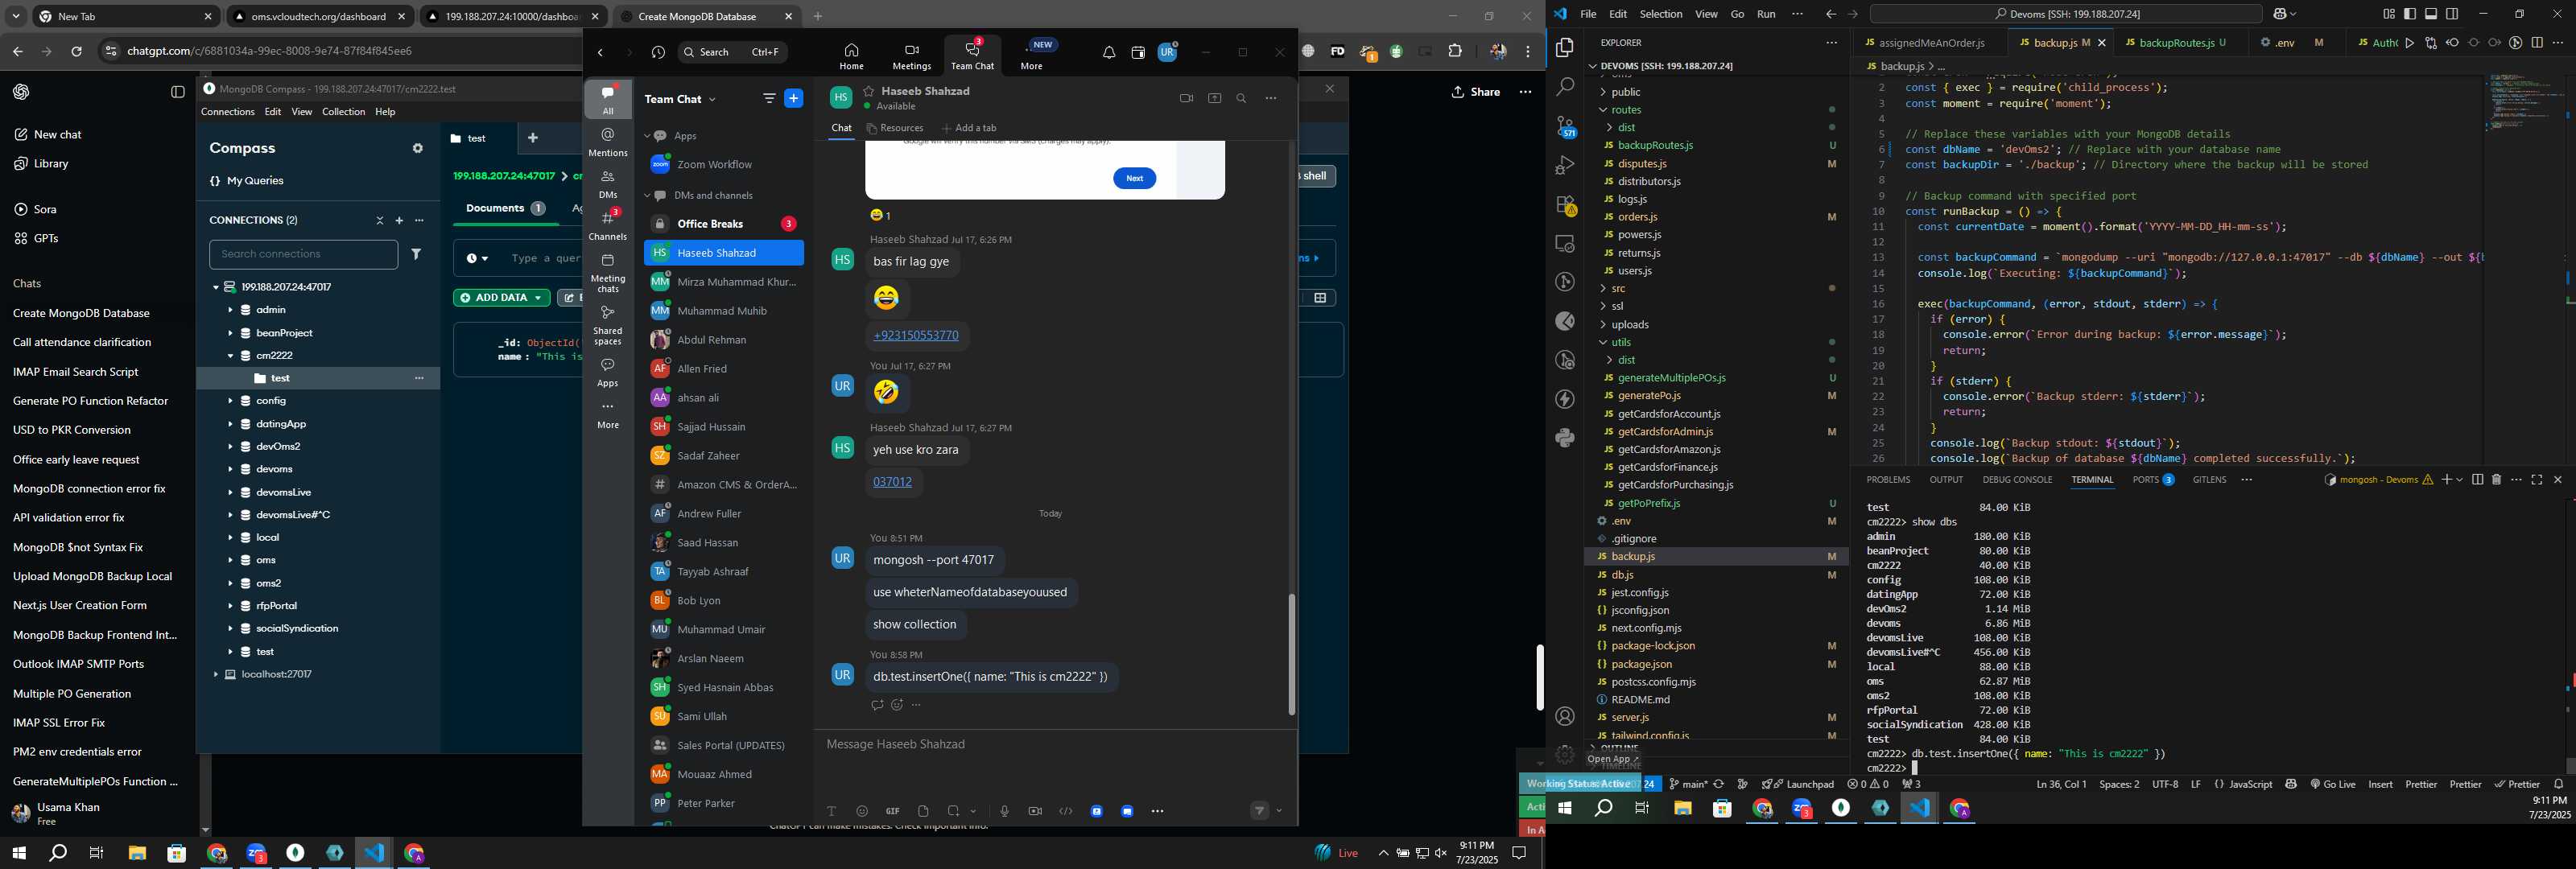Open GIF picker in message composer
Screen dimensions: 2576x869
point(893,811)
